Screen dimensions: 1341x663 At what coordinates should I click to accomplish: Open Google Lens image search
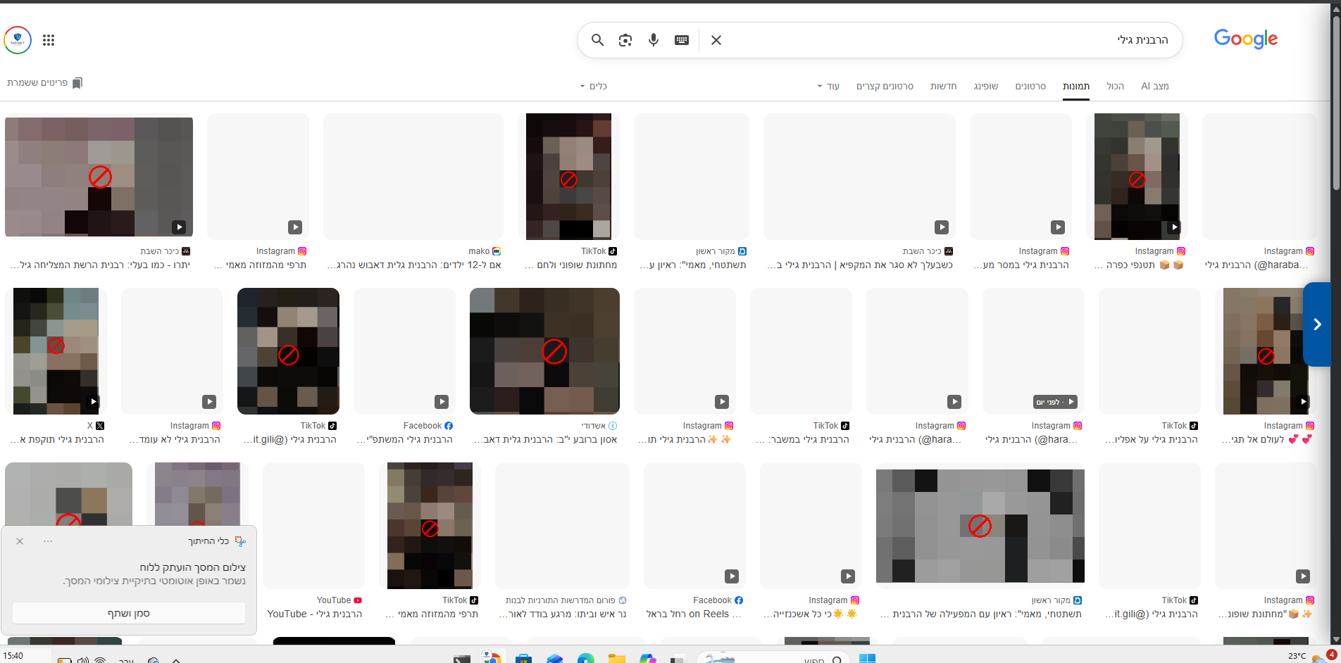click(625, 40)
